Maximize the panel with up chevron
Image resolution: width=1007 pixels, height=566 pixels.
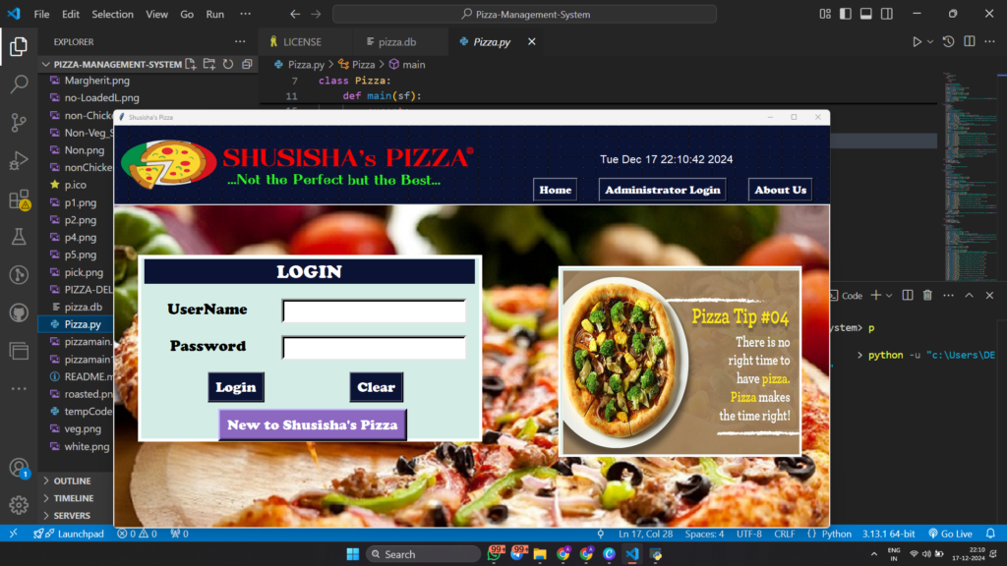click(x=969, y=295)
